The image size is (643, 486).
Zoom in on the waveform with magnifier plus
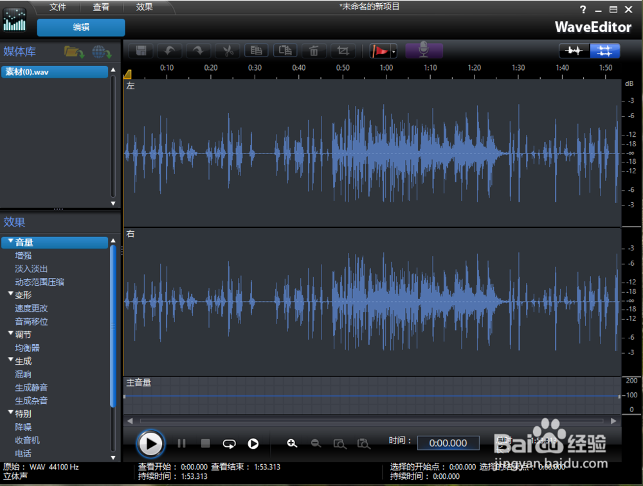pos(292,444)
